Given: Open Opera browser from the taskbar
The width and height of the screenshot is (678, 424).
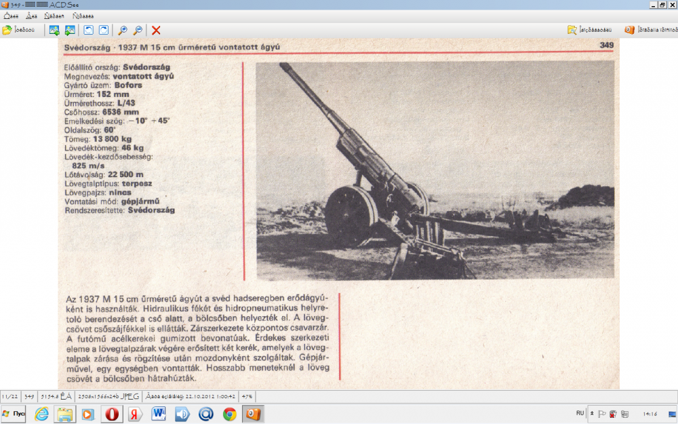Looking at the screenshot, I should point(112,413).
